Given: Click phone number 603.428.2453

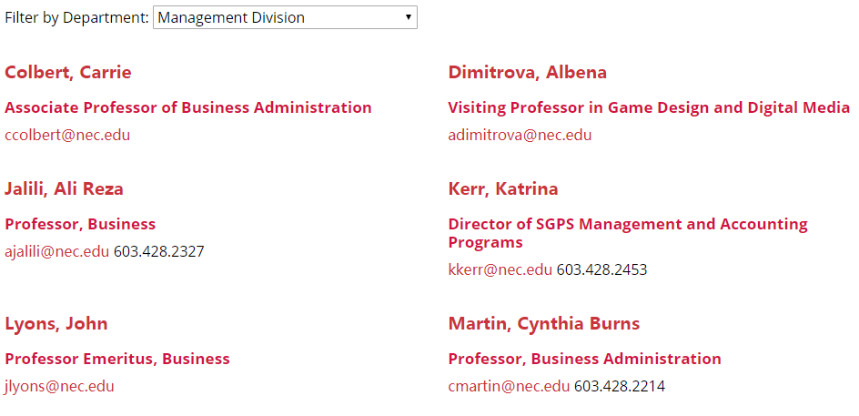Looking at the screenshot, I should (x=601, y=269).
